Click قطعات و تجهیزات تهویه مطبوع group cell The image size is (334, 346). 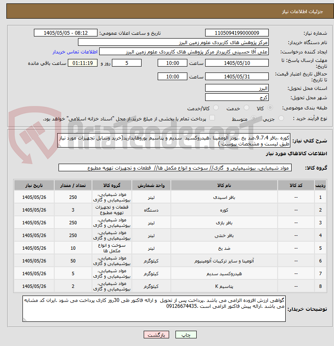(112, 210)
